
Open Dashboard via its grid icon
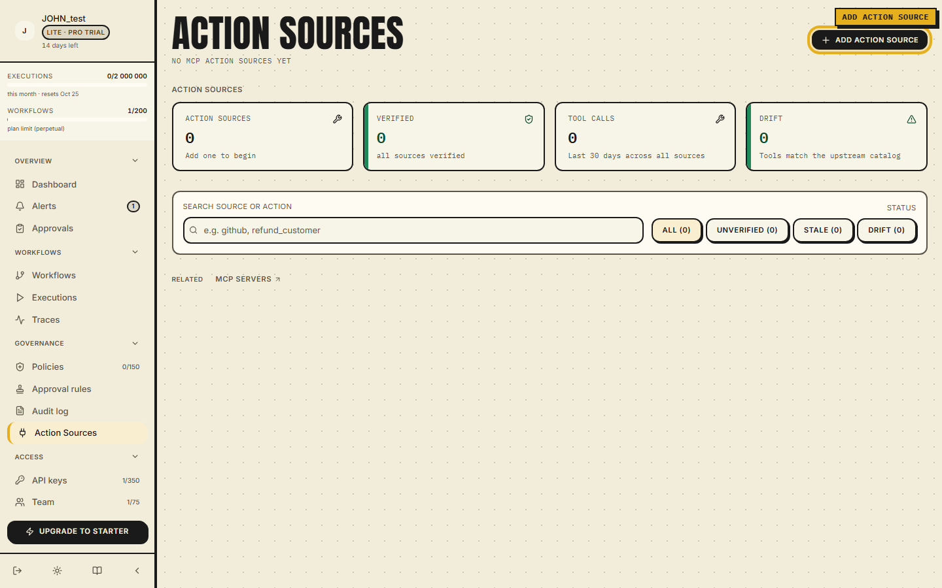20,184
